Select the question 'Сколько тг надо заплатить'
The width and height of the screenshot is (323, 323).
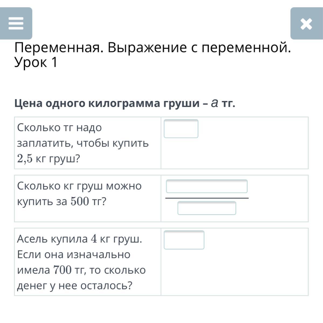tap(83, 143)
